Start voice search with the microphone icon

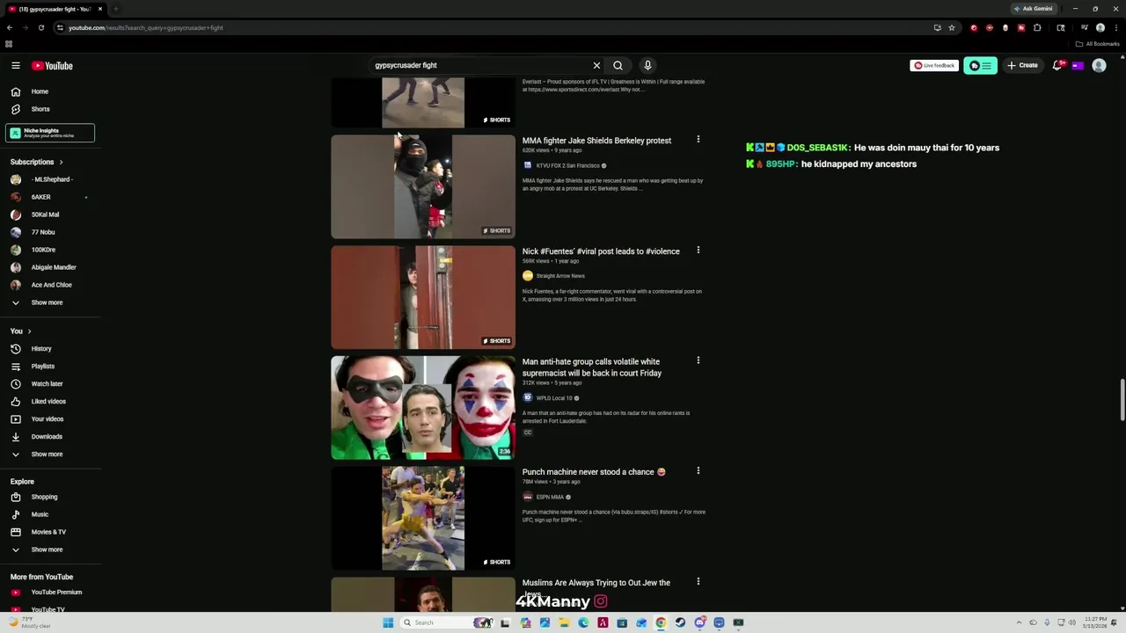[647, 65]
